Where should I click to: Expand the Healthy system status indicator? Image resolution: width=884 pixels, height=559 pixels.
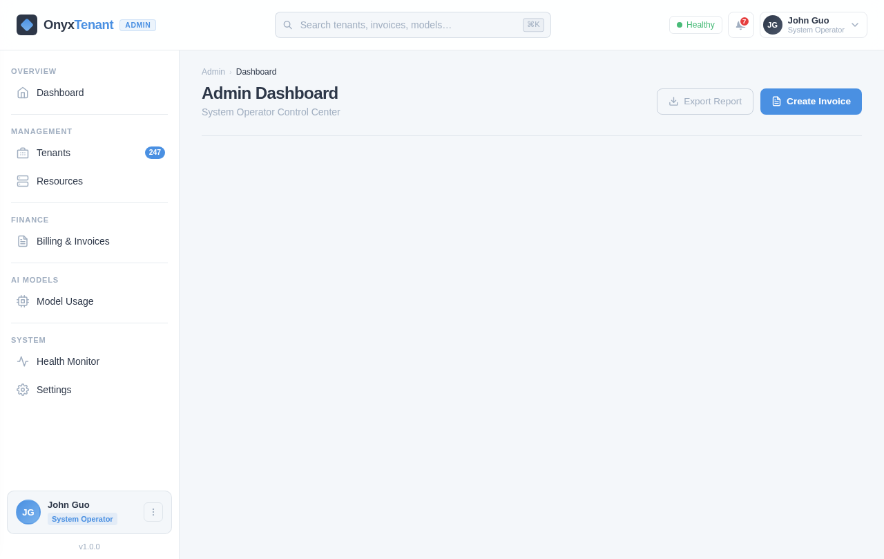695,25
